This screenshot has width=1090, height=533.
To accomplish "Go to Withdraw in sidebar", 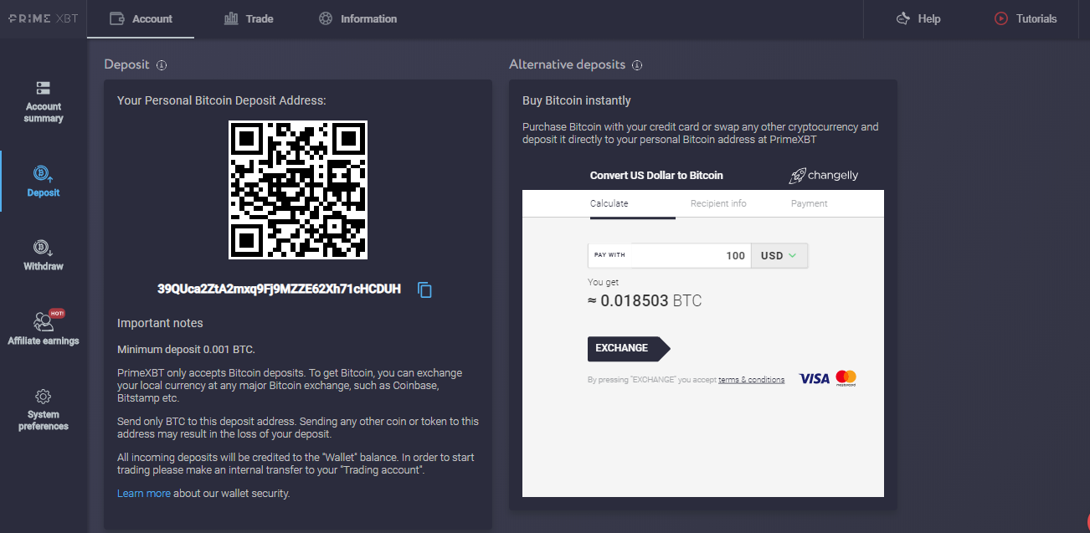I will tap(44, 254).
